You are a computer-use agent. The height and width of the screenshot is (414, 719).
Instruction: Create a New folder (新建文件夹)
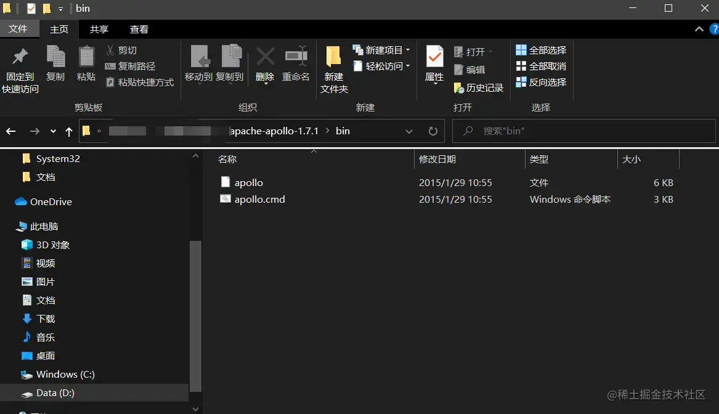[334, 69]
